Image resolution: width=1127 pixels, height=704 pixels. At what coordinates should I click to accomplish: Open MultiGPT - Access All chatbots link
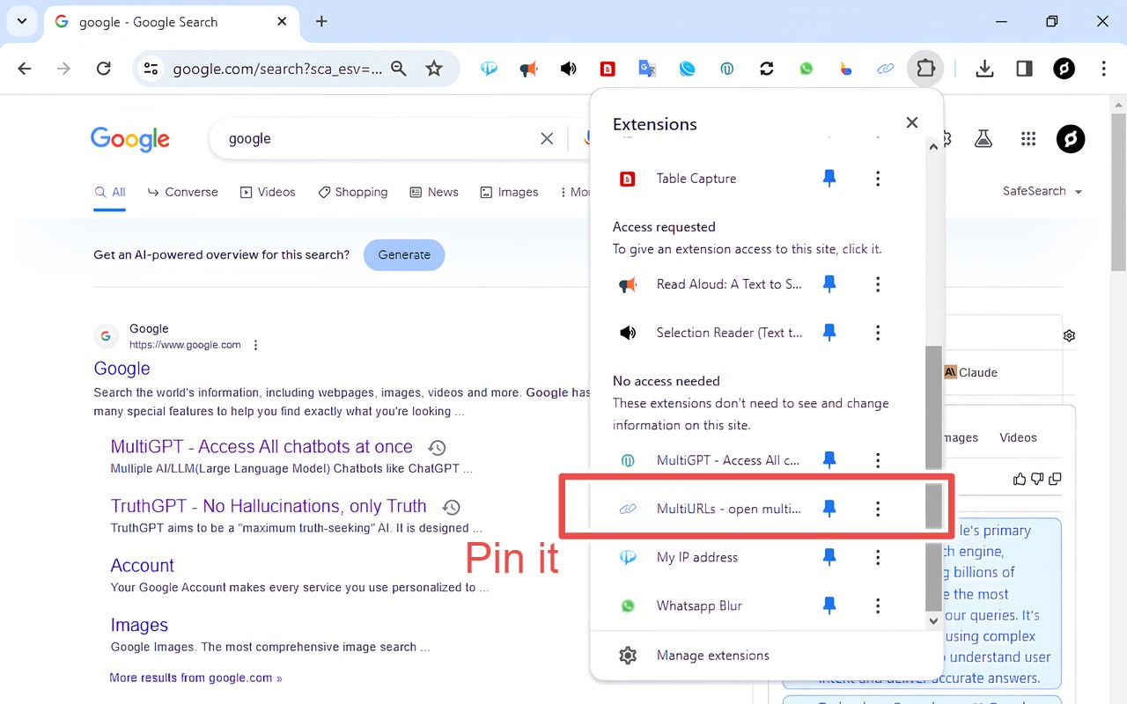click(x=261, y=447)
